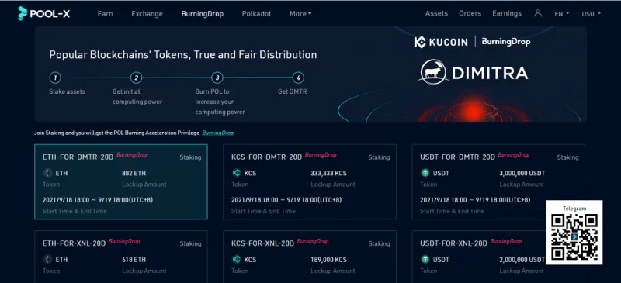Viewport: 621px width, 283px height.
Task: Click the 2,000,000 USDT lockup amount
Action: pos(522,260)
